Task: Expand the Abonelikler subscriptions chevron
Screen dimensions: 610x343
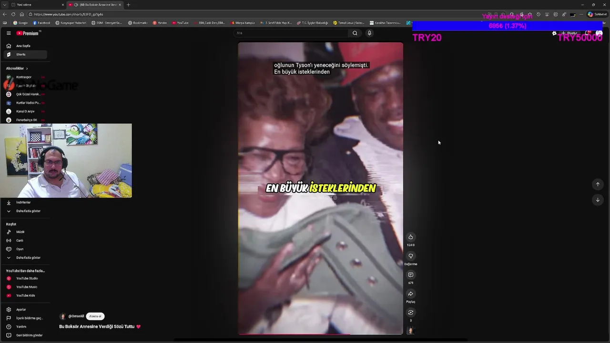Action: [x=27, y=69]
